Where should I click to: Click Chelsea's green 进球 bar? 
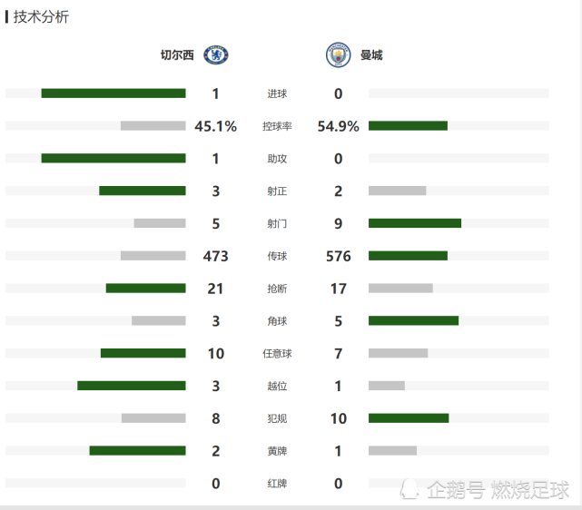tap(113, 93)
